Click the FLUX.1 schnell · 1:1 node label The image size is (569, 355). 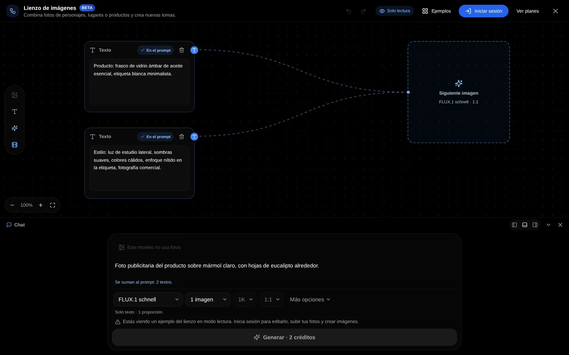pos(459,102)
